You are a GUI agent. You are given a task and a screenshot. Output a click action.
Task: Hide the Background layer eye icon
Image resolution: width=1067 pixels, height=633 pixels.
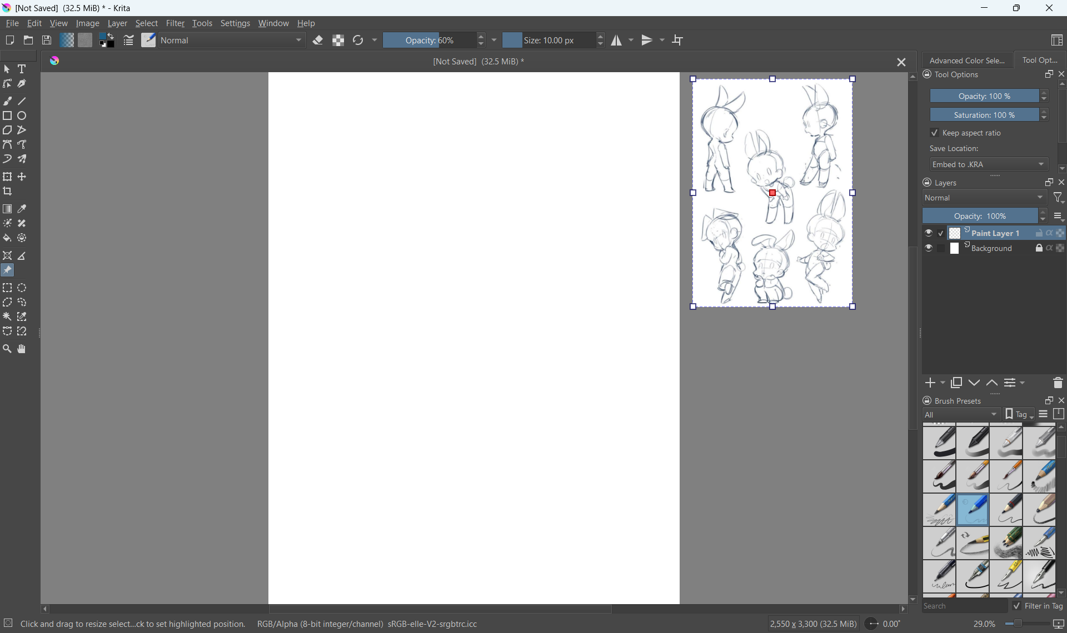tap(929, 248)
